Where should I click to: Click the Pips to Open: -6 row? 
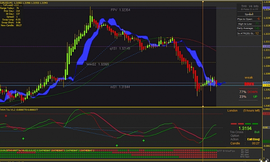click(x=249, y=19)
